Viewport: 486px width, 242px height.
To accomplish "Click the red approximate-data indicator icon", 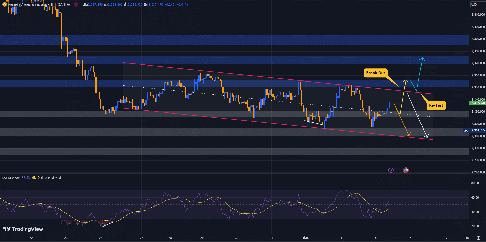I will 76,4.
